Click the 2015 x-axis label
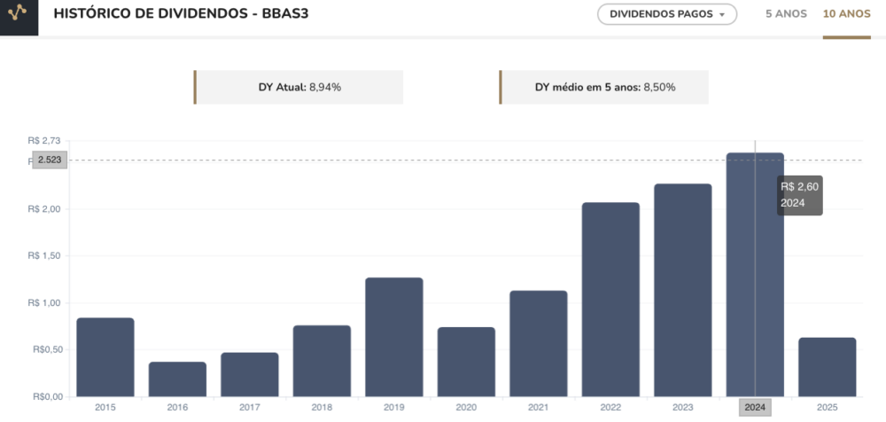The image size is (886, 422). coord(105,407)
